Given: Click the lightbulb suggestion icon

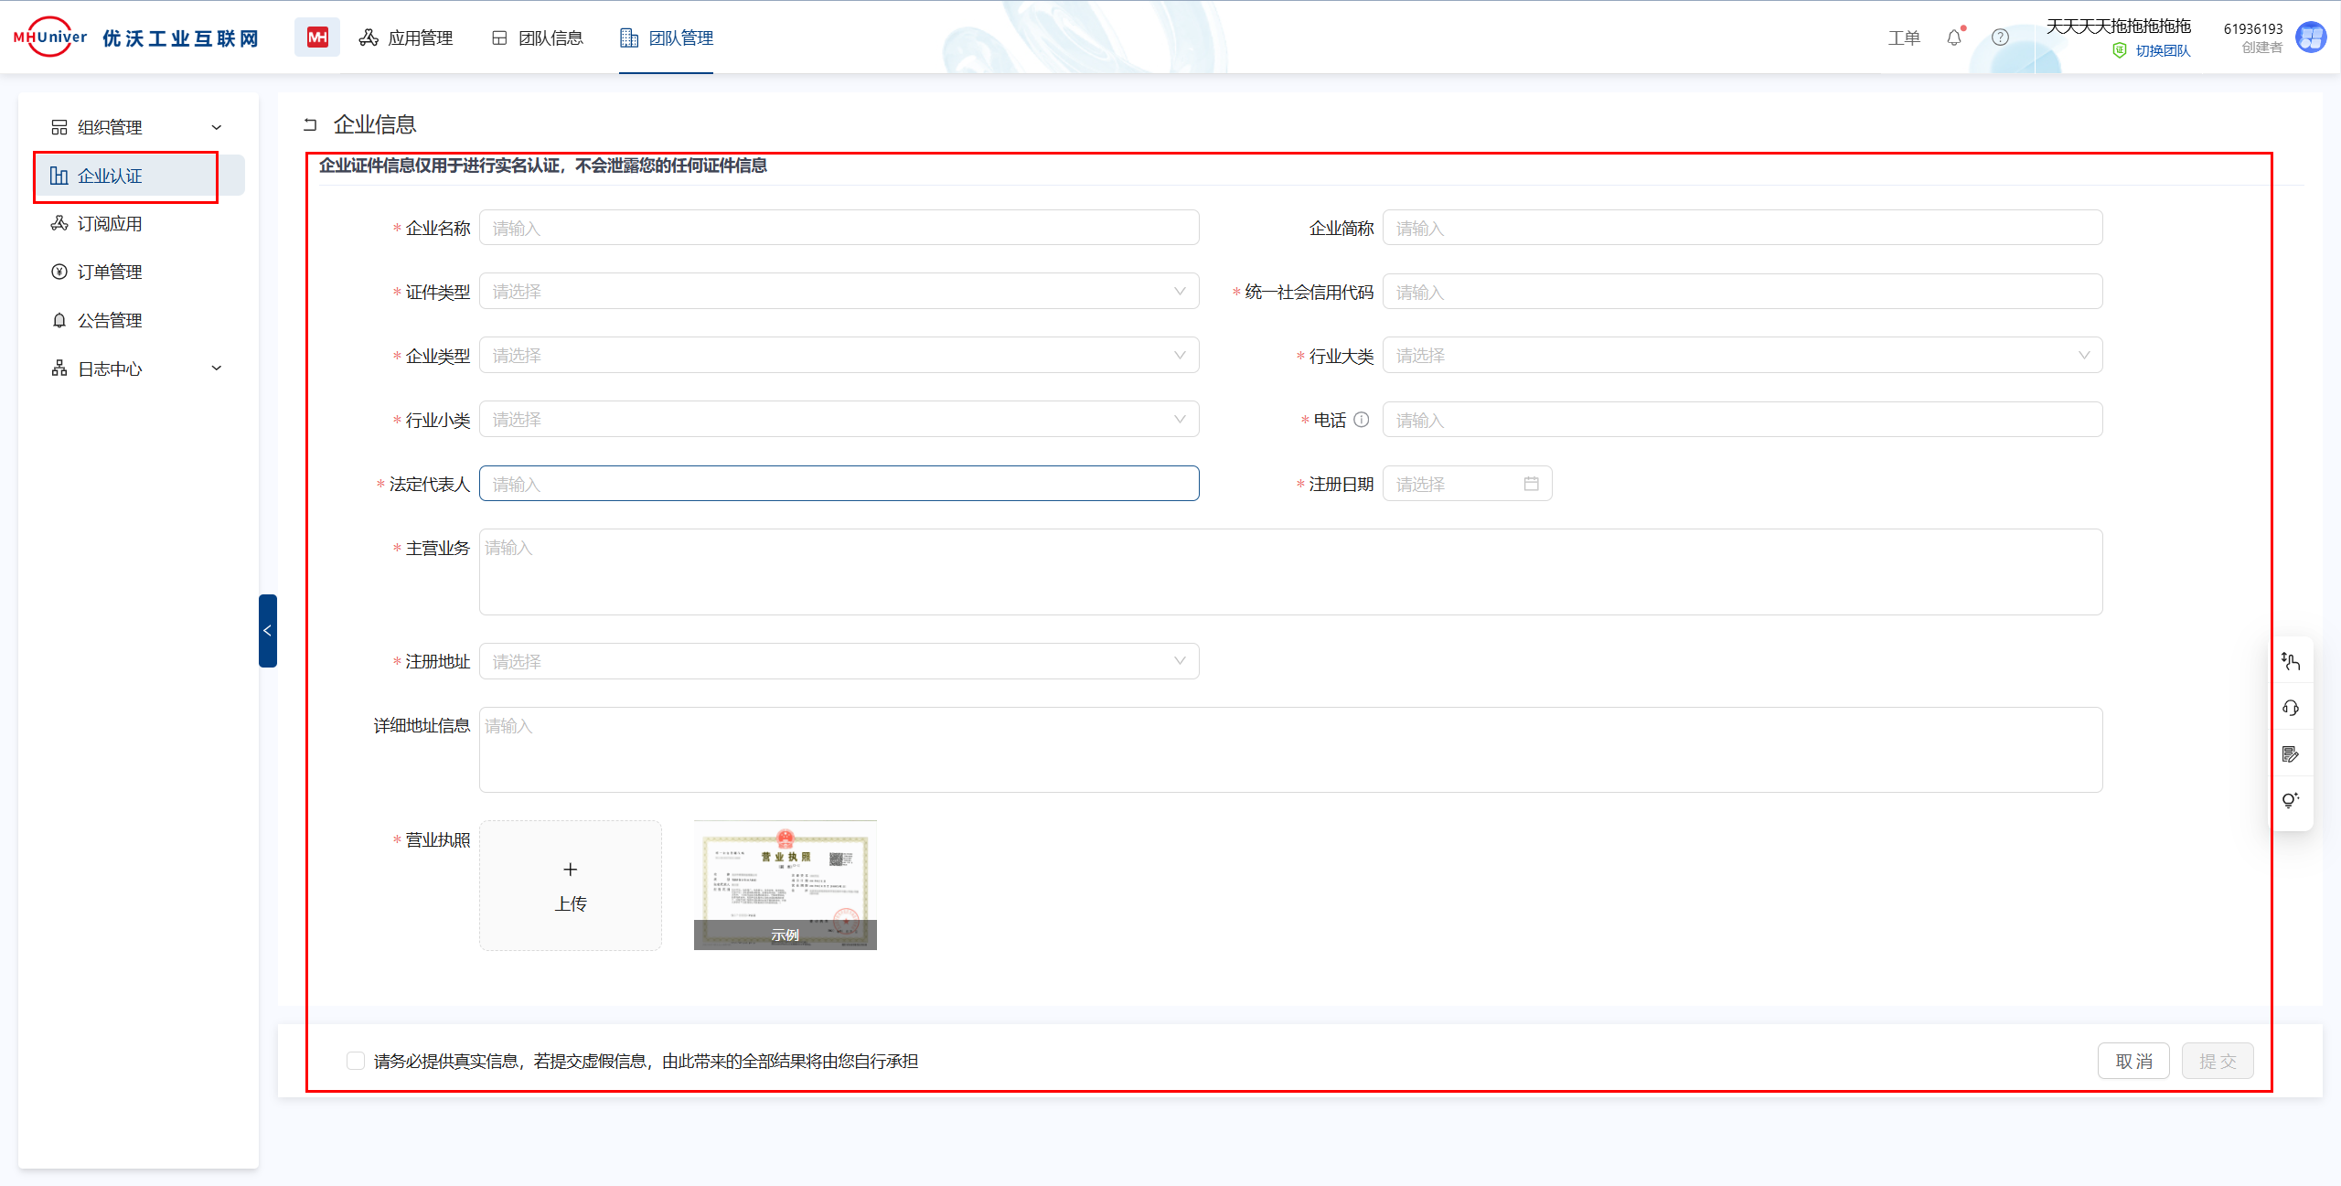Looking at the screenshot, I should coord(2291,800).
